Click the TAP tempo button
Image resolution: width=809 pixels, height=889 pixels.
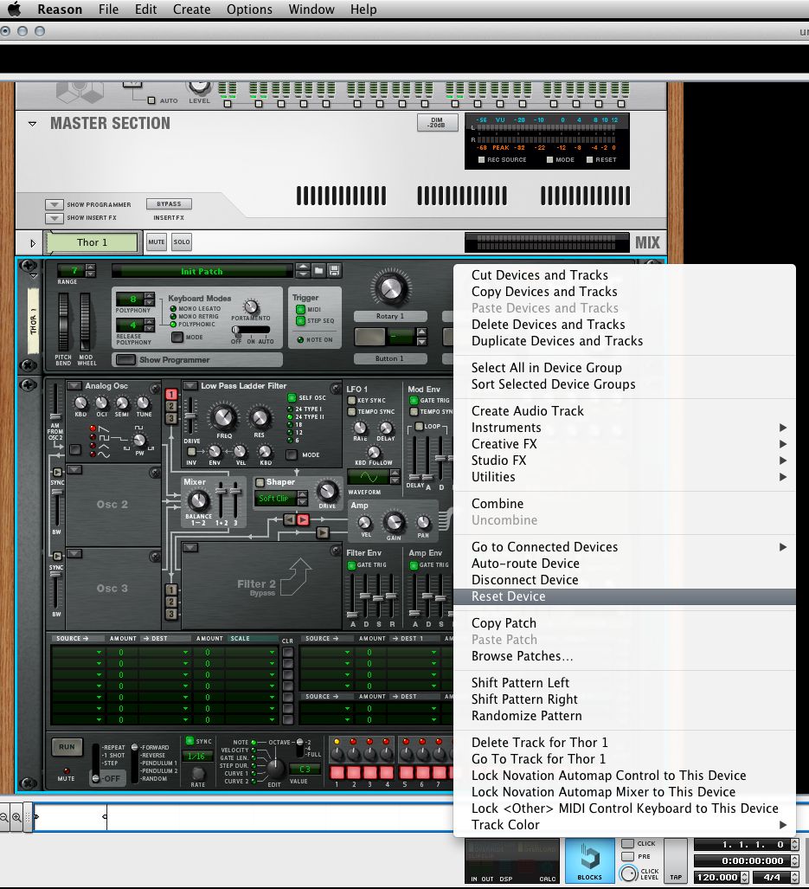pyautogui.click(x=676, y=860)
